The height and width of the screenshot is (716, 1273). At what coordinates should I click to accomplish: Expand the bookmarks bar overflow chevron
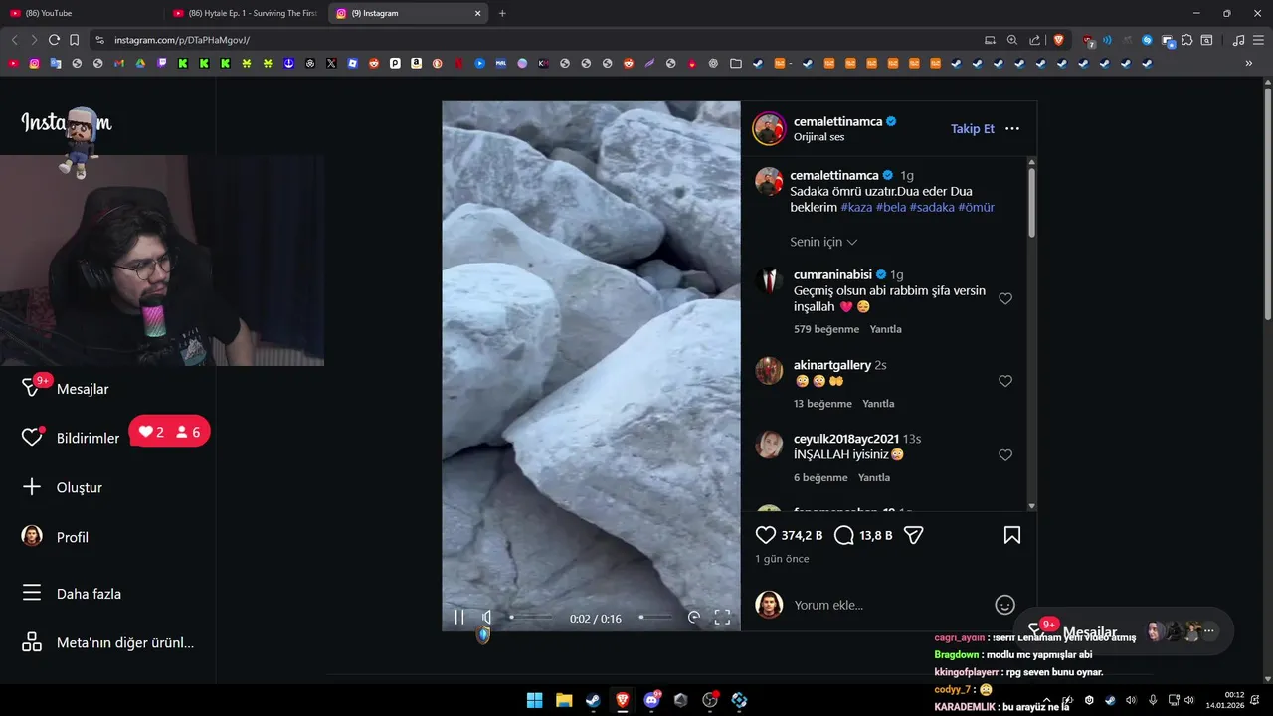pyautogui.click(x=1249, y=63)
